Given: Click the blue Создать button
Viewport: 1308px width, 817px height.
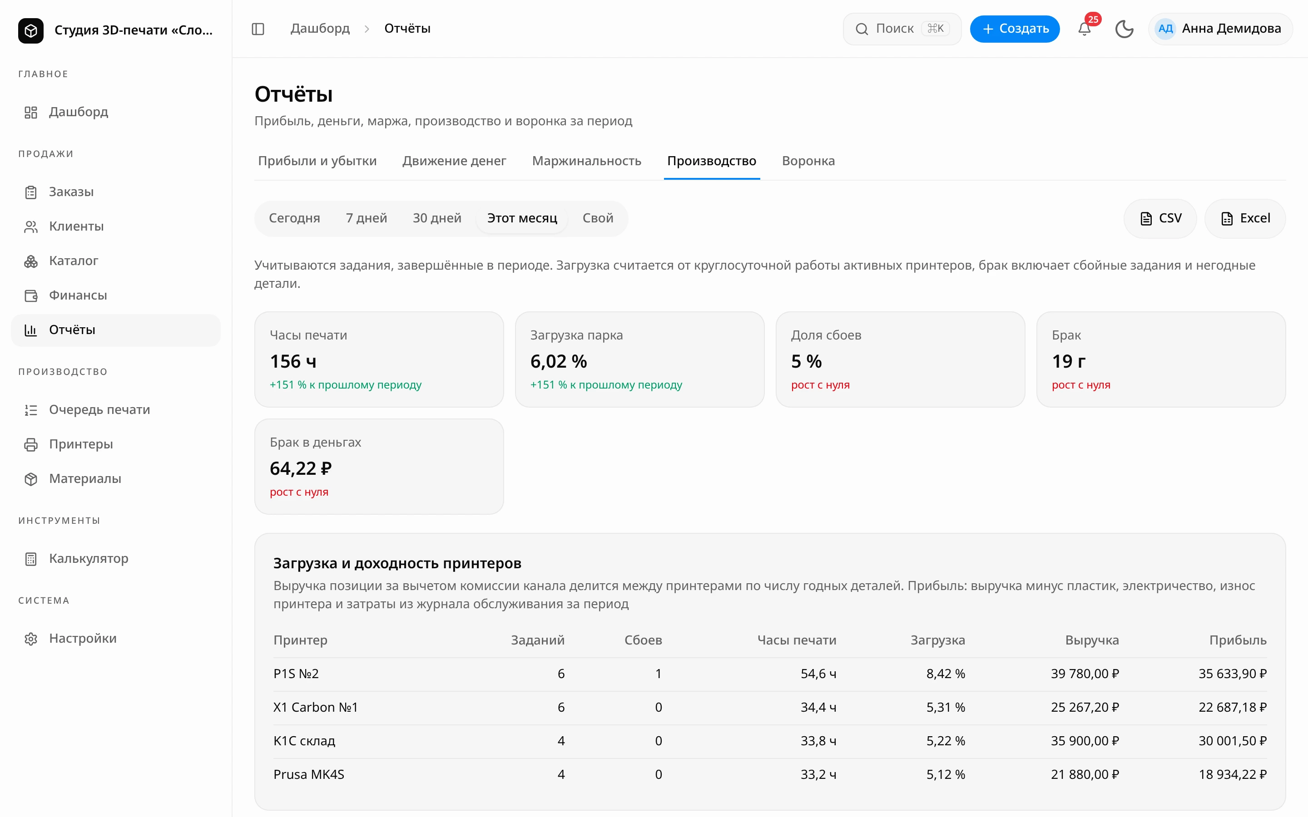Looking at the screenshot, I should 1015,29.
